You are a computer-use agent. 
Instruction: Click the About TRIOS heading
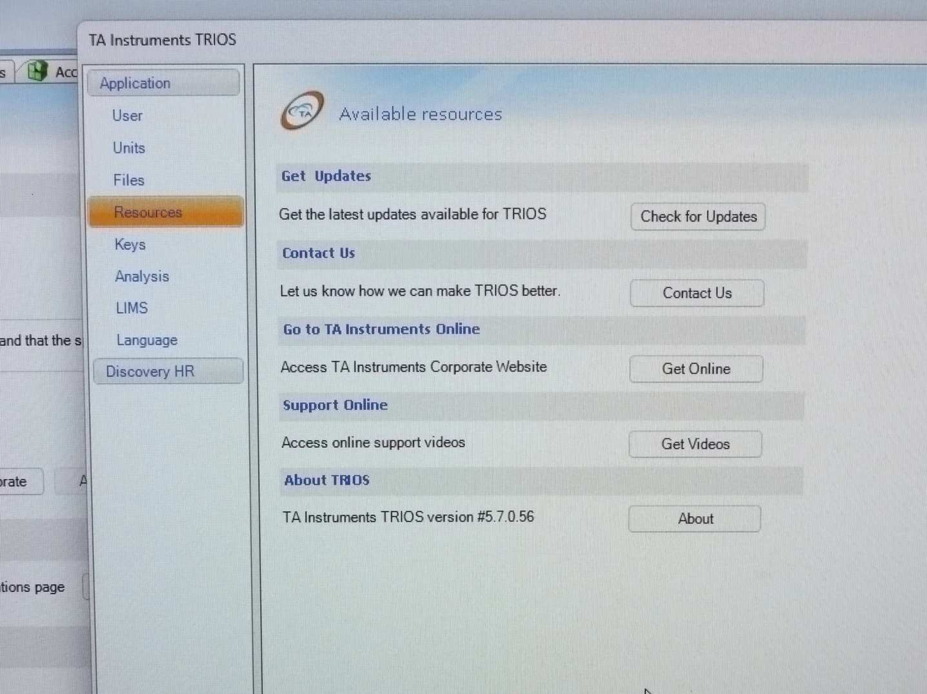(x=326, y=480)
